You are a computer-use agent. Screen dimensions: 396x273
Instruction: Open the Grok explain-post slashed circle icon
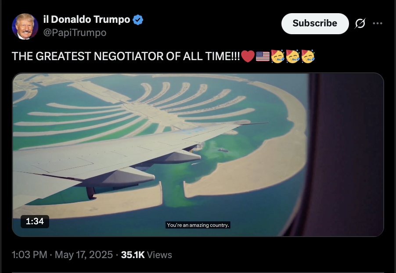click(x=360, y=24)
